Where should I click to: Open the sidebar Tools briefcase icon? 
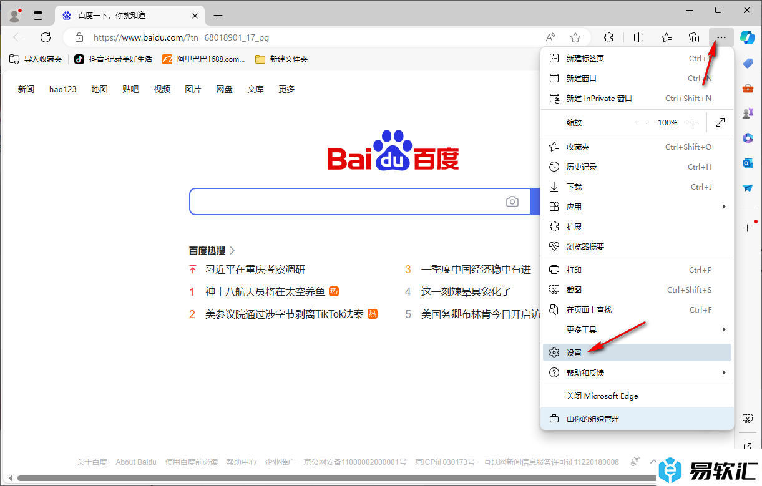click(x=748, y=89)
